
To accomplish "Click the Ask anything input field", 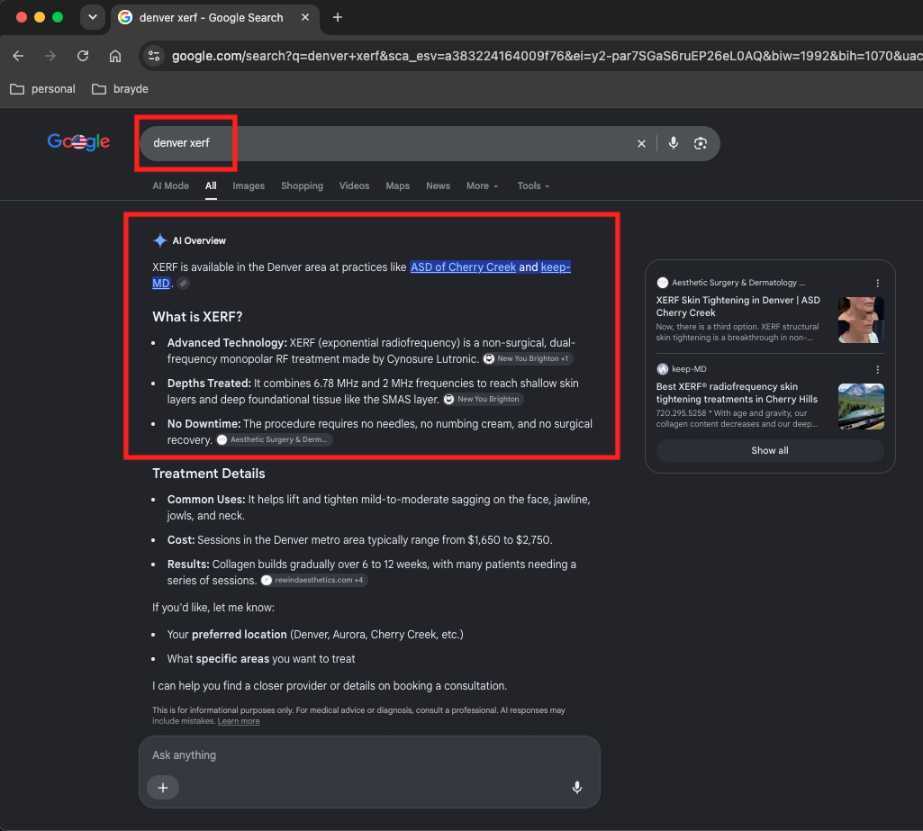I will point(369,755).
